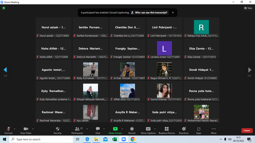Click Rachmat Wasaraka participant tile

[53, 112]
